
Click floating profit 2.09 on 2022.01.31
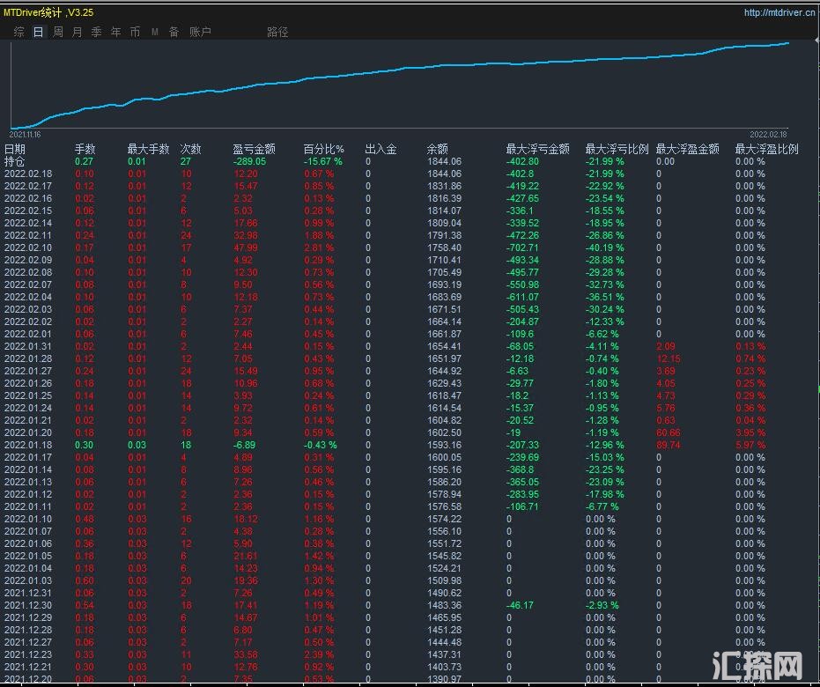(x=666, y=346)
